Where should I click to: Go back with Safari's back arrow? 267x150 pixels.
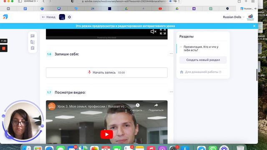click(x=43, y=1)
